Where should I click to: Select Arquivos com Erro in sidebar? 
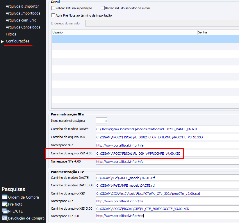tap(21, 20)
